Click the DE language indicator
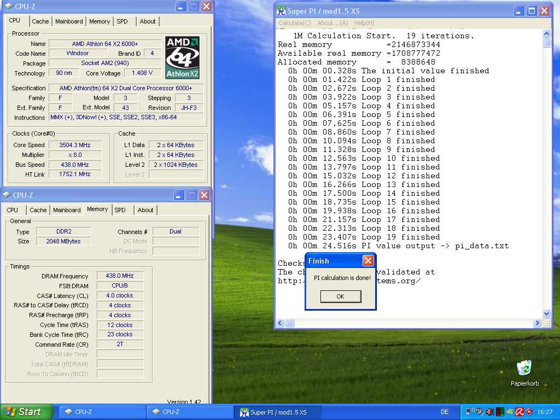 pos(444,412)
